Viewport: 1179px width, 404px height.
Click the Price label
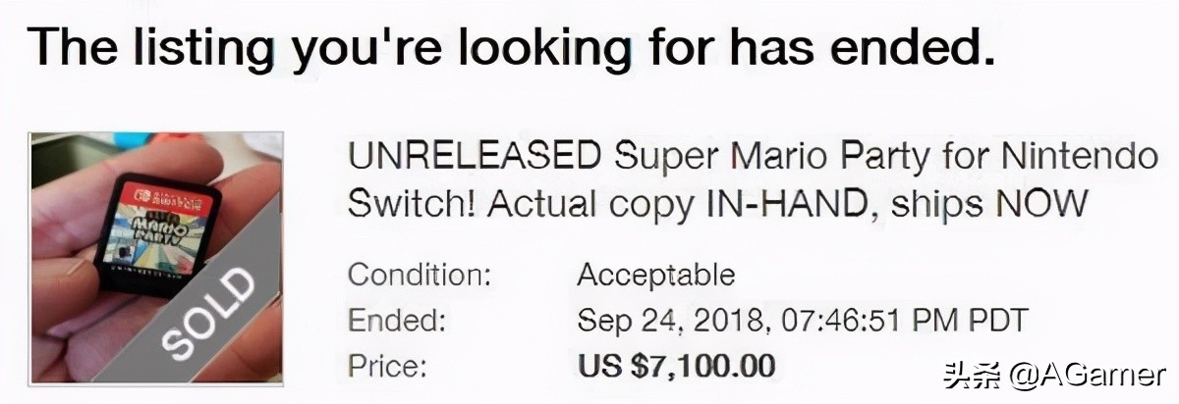tap(387, 367)
